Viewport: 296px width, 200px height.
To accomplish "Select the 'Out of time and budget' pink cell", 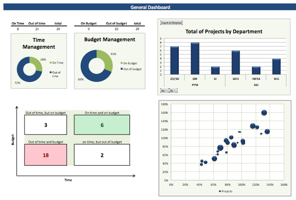I will (x=46, y=155).
